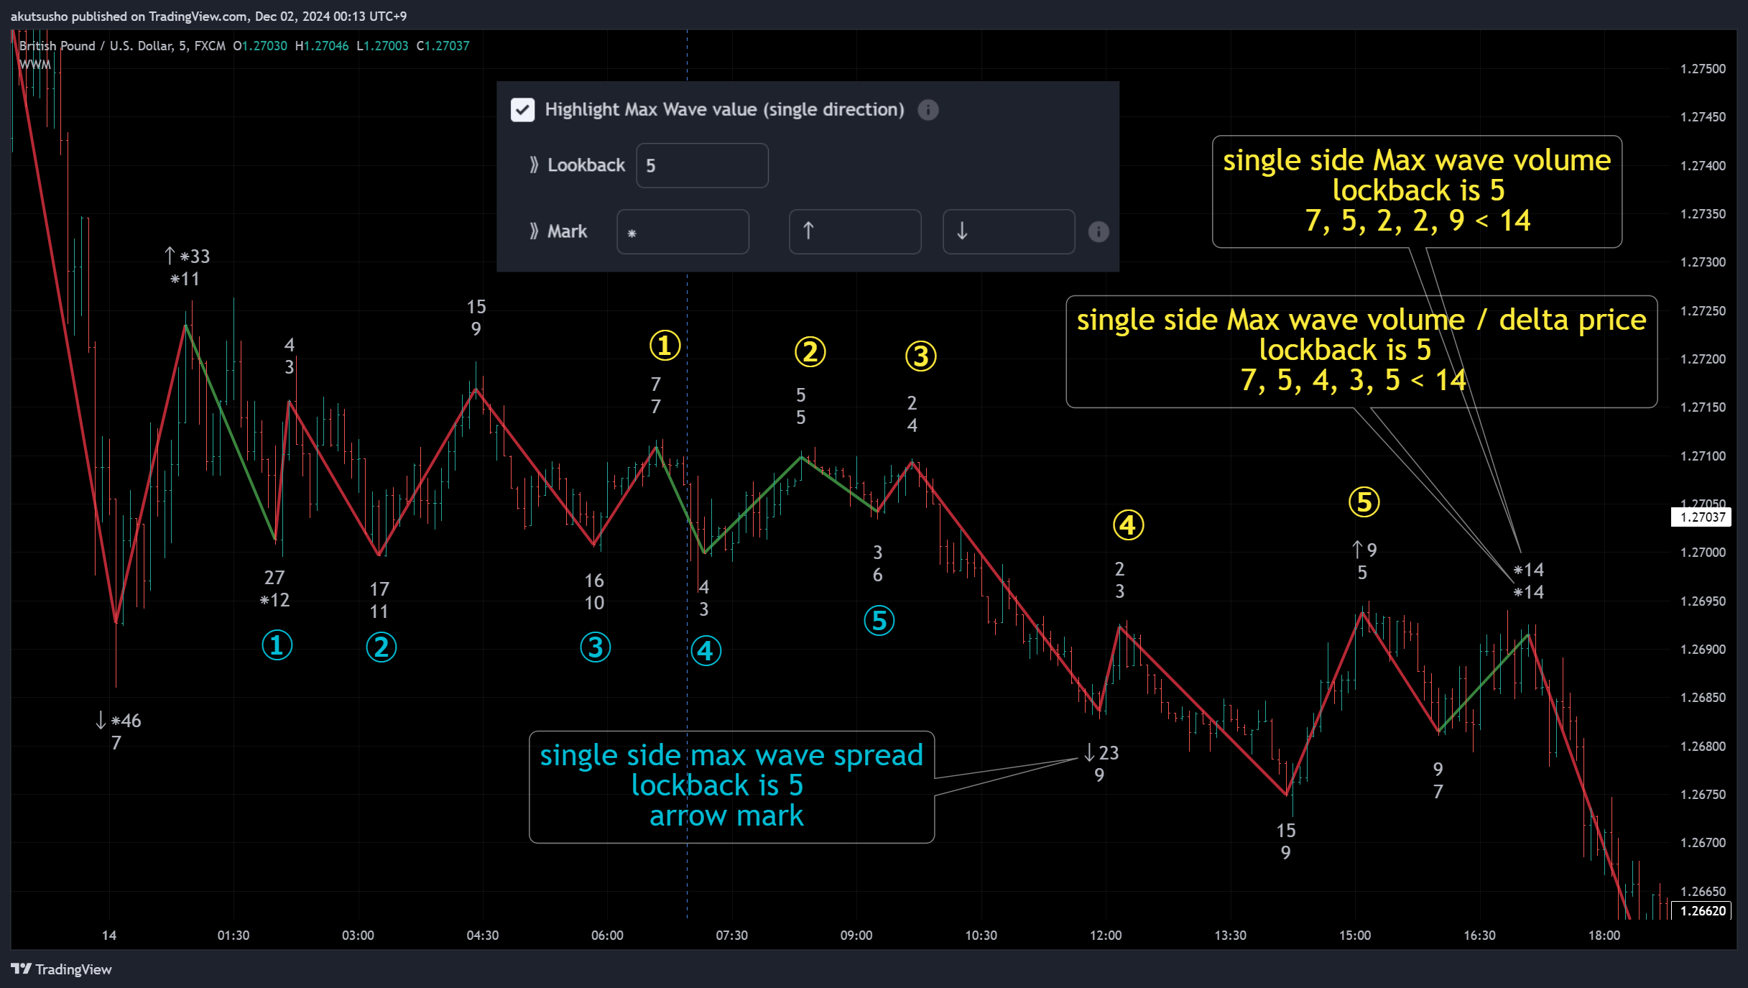Click the Close value C1.27037 in header

(443, 46)
